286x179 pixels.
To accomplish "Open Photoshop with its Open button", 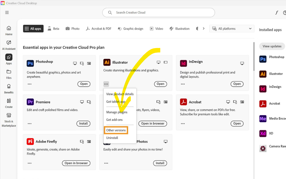I will (x=84, y=84).
